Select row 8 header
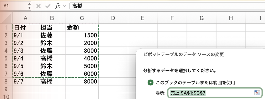The width and height of the screenshot is (265, 99). pyautogui.click(x=6, y=82)
